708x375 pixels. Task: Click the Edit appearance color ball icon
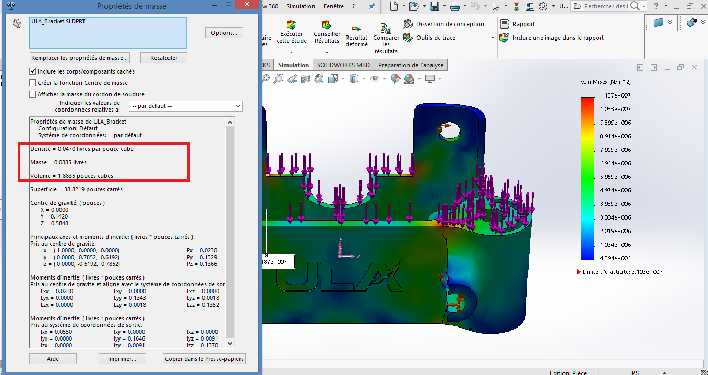coord(395,79)
